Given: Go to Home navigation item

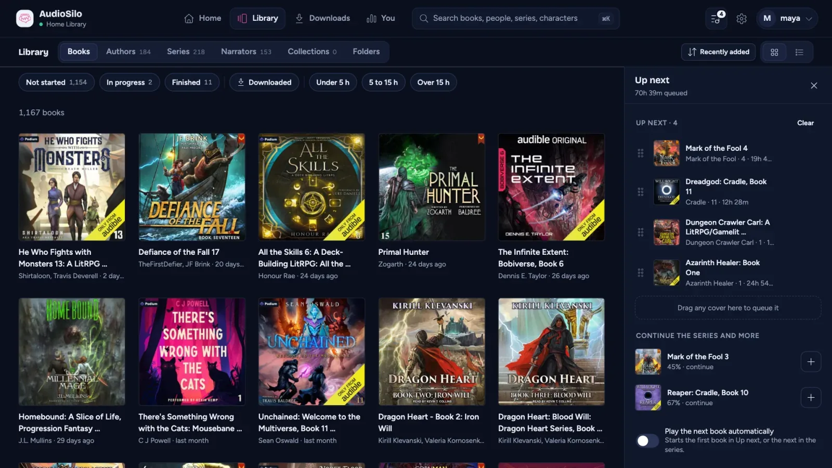Looking at the screenshot, I should point(203,18).
